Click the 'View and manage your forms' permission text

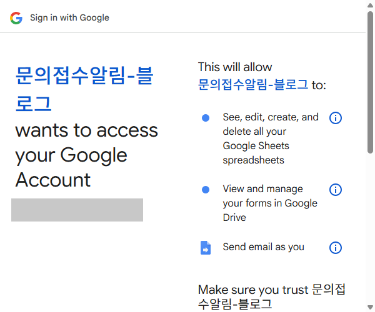coord(270,203)
